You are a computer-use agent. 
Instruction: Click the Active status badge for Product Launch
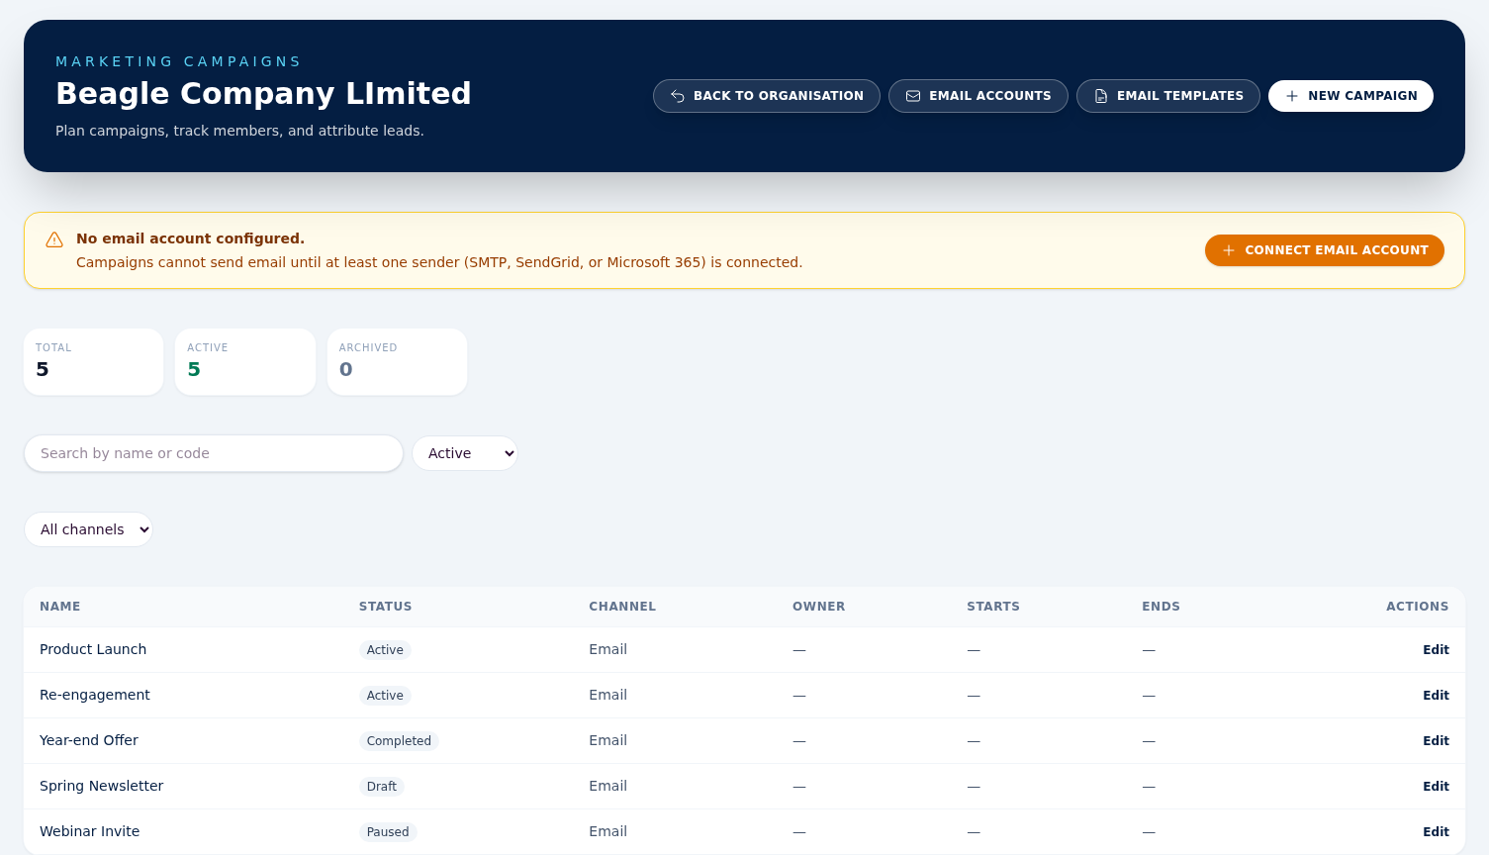[x=385, y=650]
